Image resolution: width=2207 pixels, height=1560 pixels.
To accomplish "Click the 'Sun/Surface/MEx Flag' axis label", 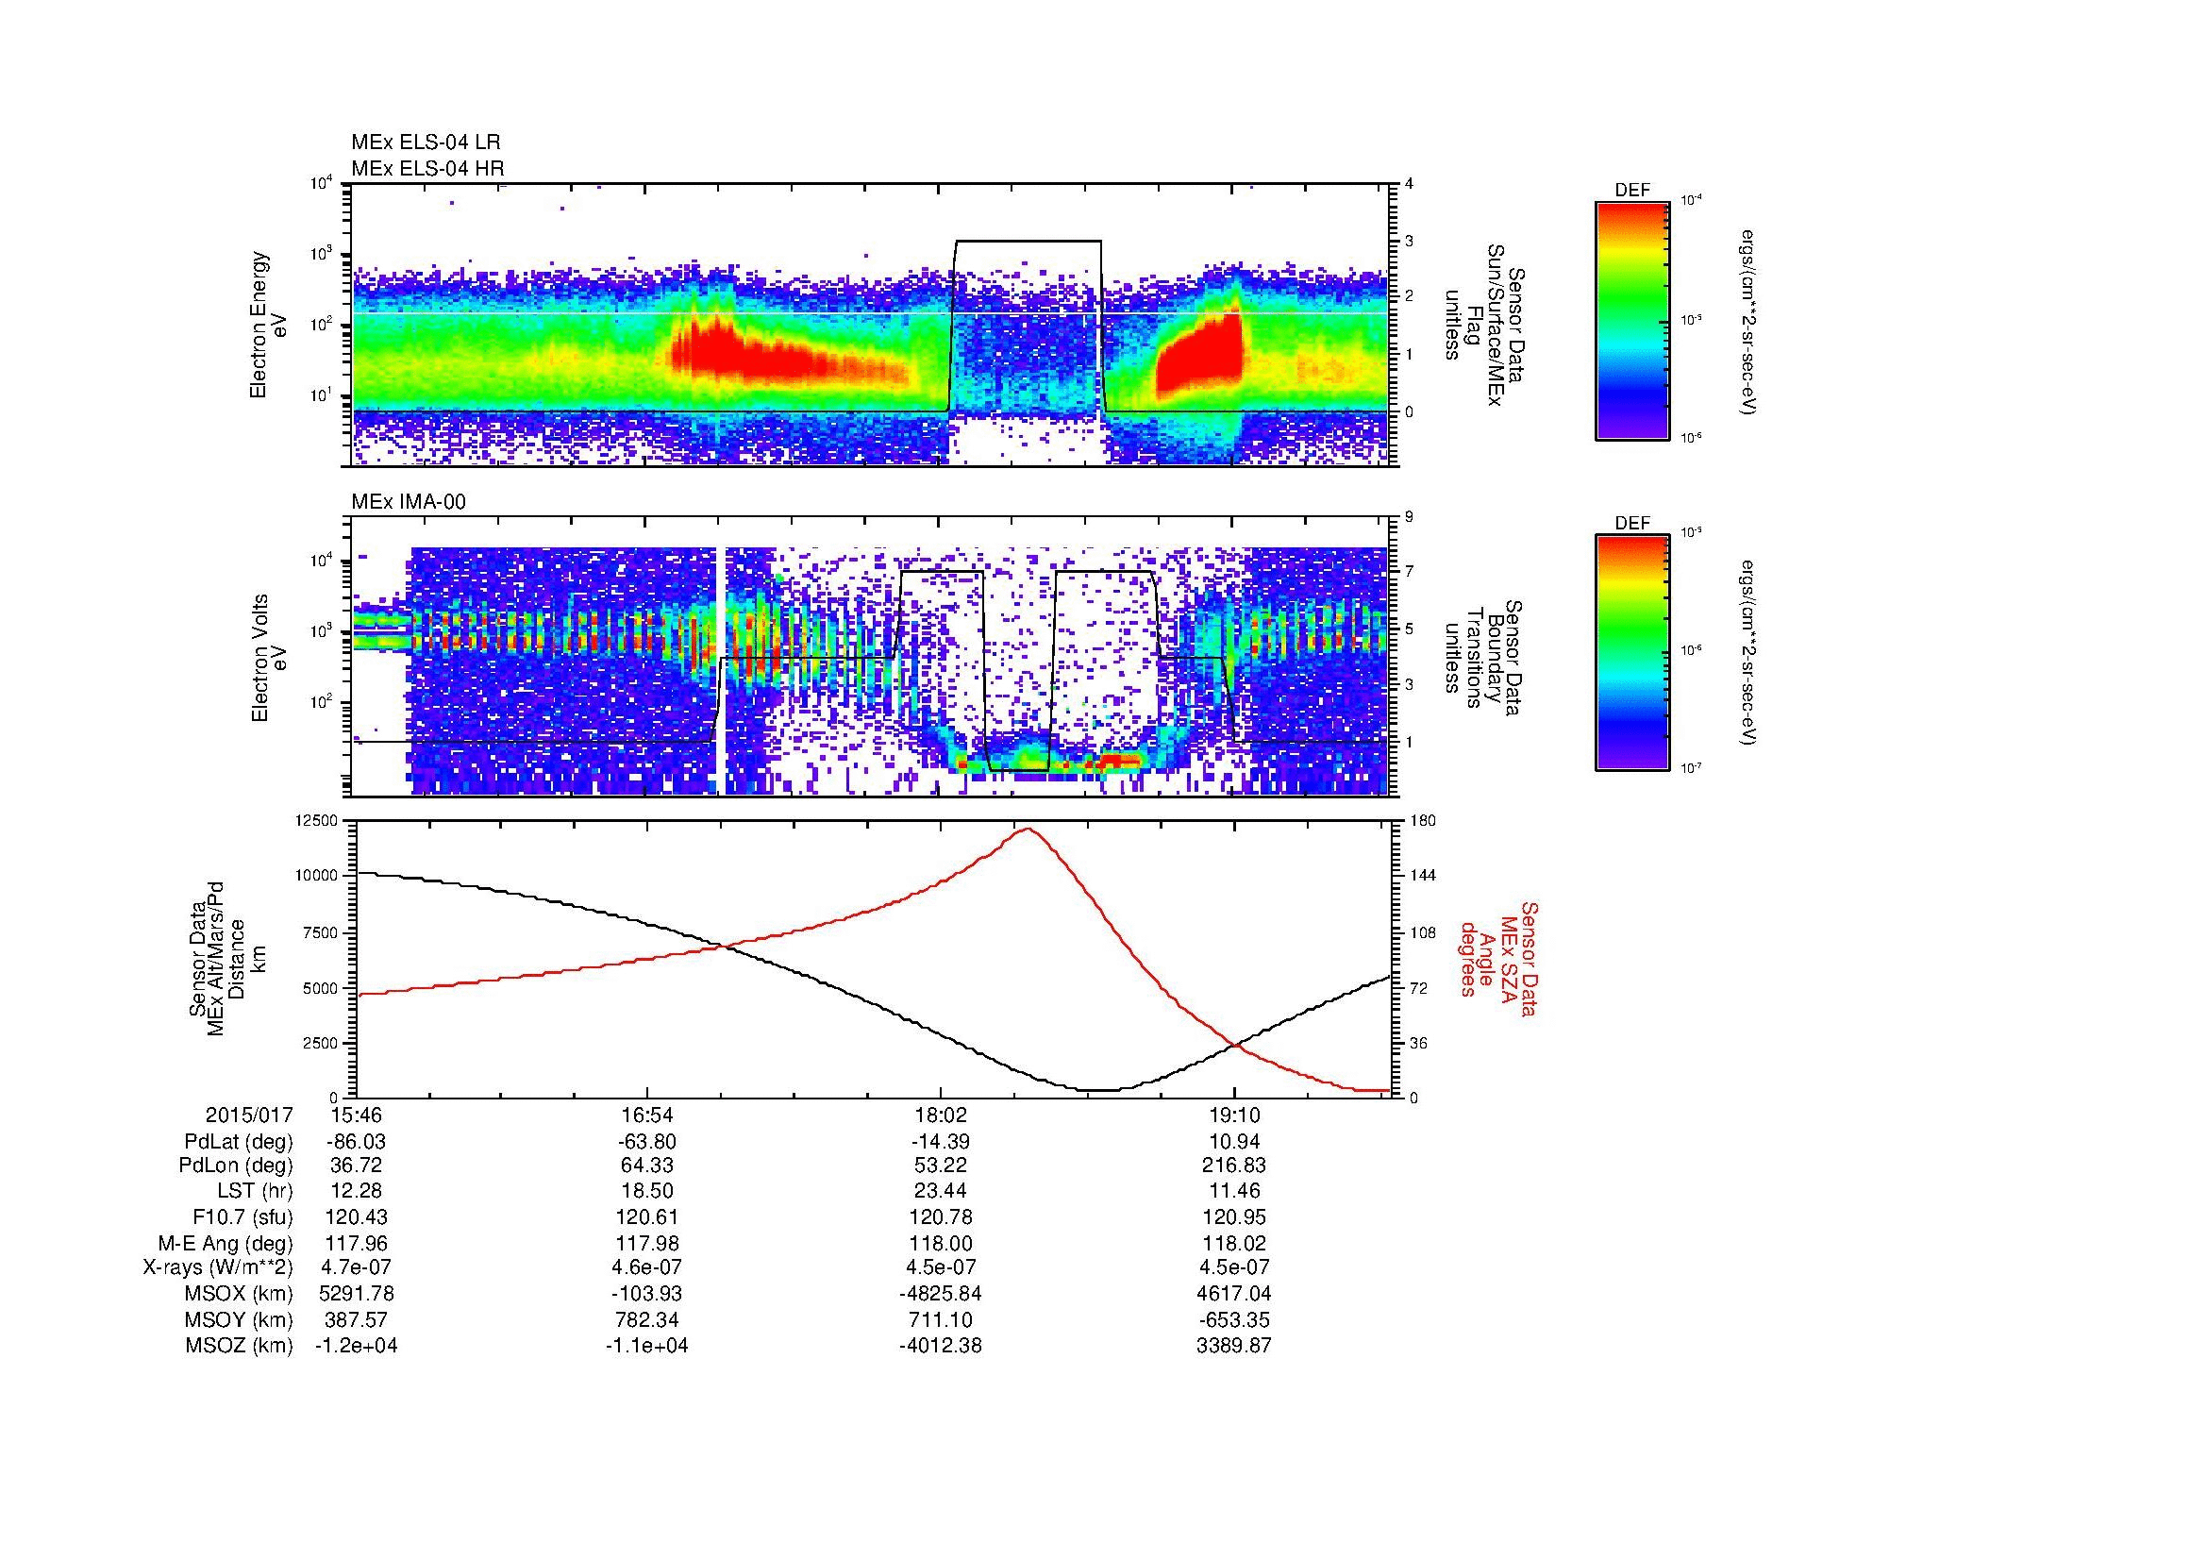I will (1483, 324).
